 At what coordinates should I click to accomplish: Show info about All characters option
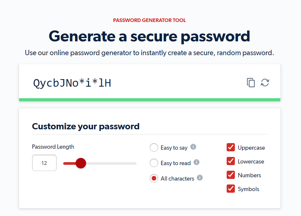(200, 178)
